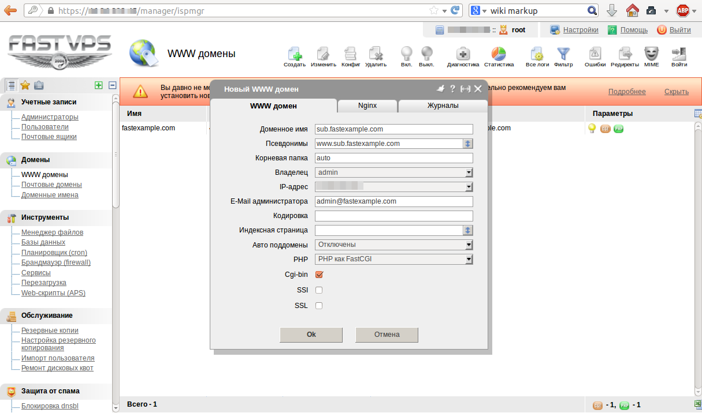
Task: Click the Диагностика toolbar icon
Action: coord(463,54)
